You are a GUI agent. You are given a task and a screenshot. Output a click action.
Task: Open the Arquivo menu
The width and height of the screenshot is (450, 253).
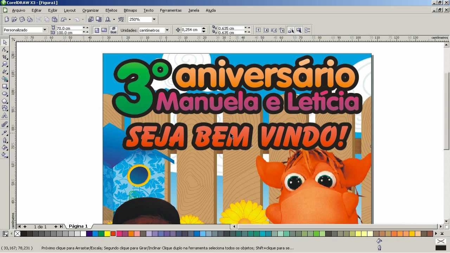click(x=18, y=10)
